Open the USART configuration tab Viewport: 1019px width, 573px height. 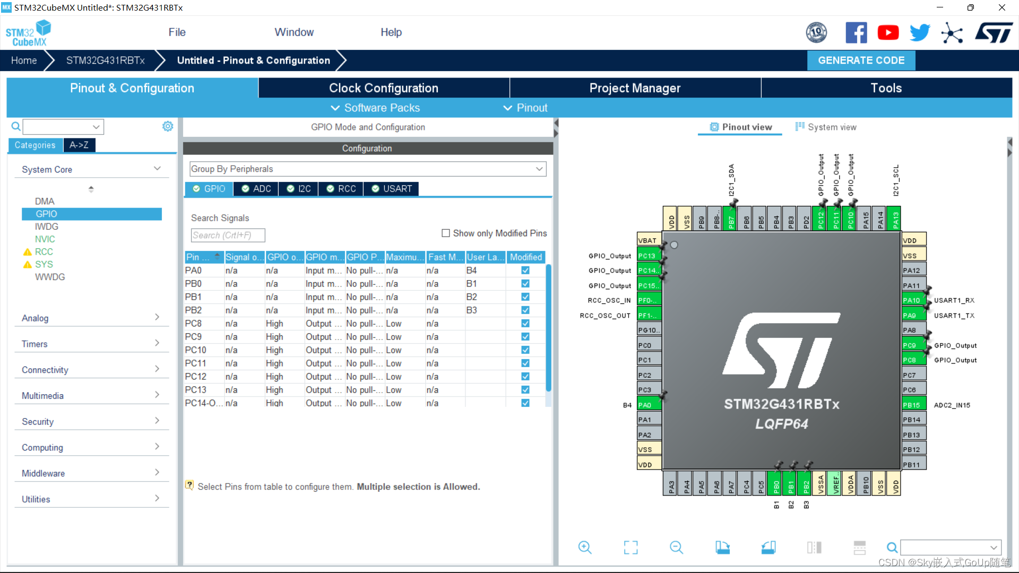[x=392, y=189]
